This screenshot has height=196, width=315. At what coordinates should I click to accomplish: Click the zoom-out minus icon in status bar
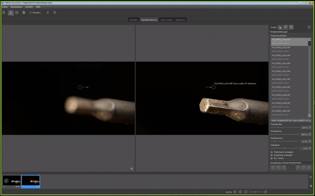[246, 192]
